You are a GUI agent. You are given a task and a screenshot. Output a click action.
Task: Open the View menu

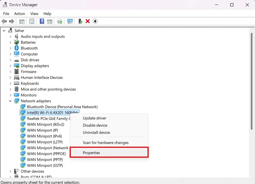point(34,14)
